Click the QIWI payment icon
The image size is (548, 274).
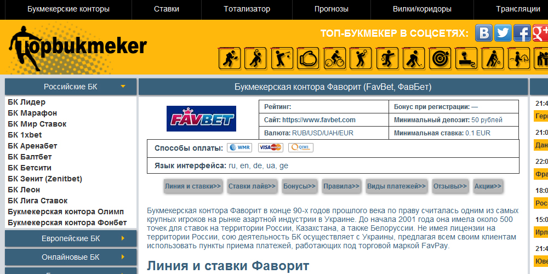pyautogui.click(x=301, y=147)
